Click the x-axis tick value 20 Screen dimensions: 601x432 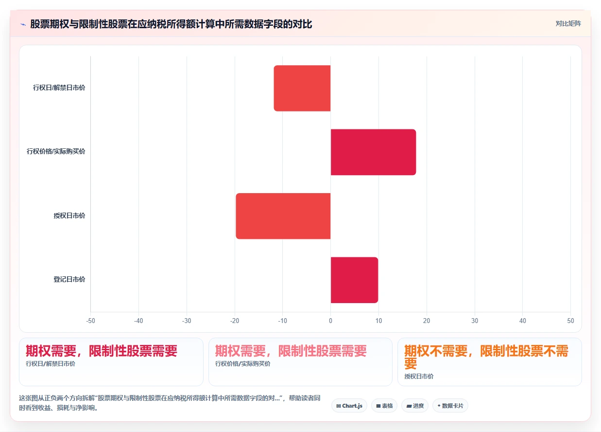click(427, 321)
